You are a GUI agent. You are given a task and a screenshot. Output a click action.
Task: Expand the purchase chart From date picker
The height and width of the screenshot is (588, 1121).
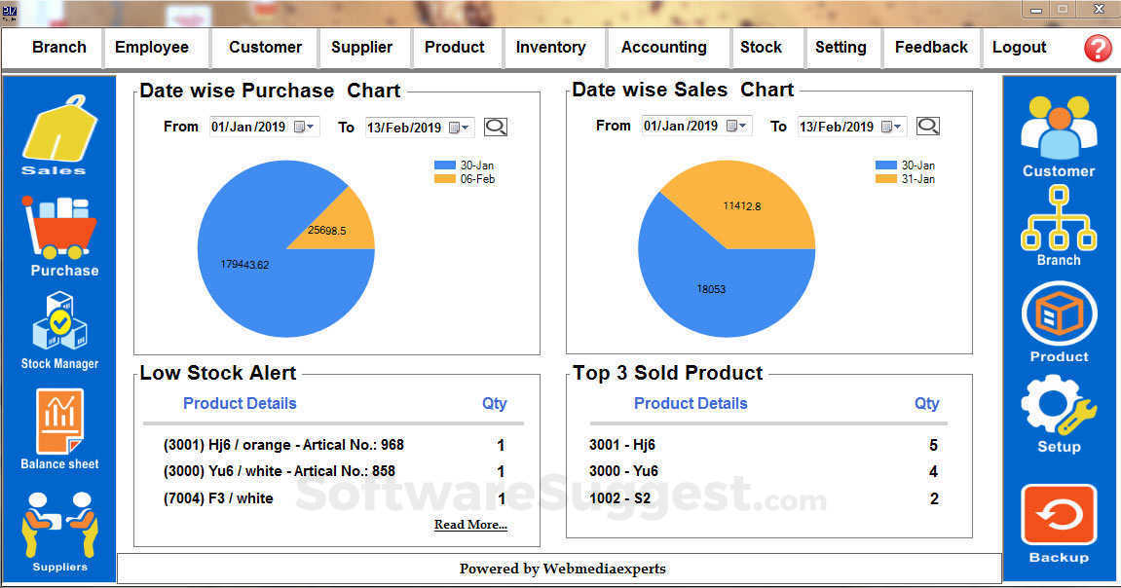304,127
